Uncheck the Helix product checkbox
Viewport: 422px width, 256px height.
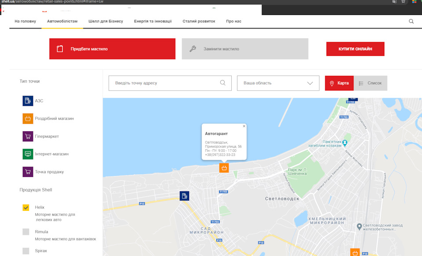(26, 208)
